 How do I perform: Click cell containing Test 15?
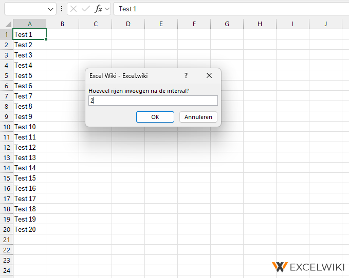pyautogui.click(x=29, y=178)
